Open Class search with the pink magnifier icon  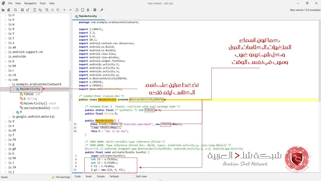click(x=52, y=10)
